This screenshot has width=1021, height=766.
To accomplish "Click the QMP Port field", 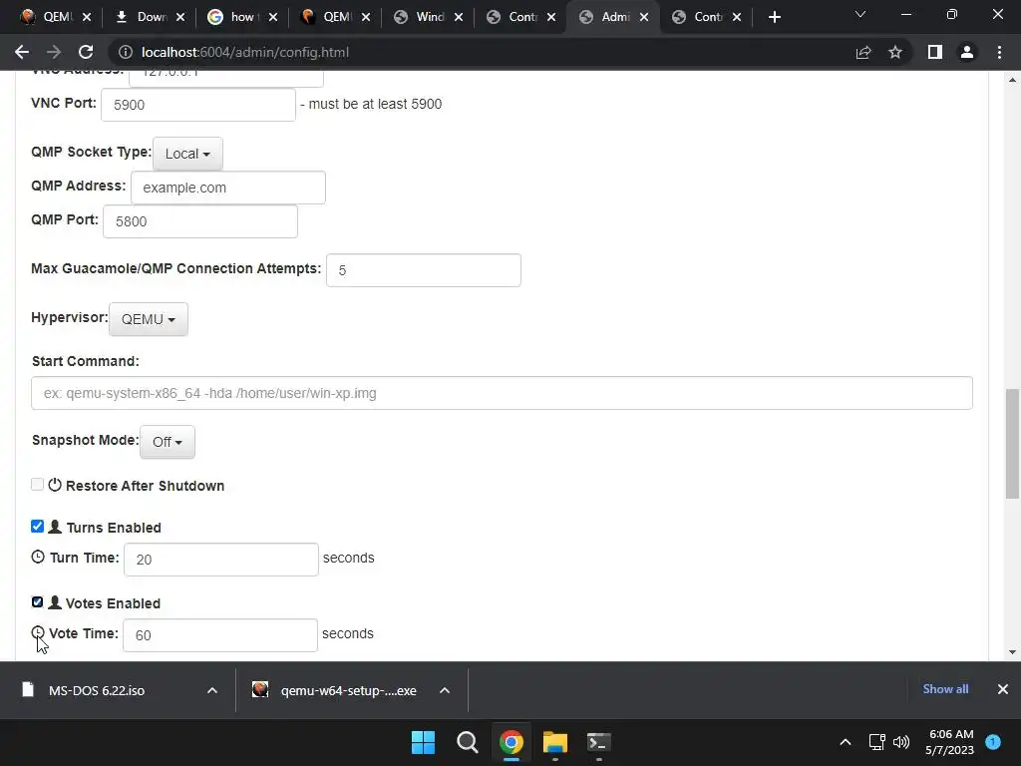I will click(199, 221).
